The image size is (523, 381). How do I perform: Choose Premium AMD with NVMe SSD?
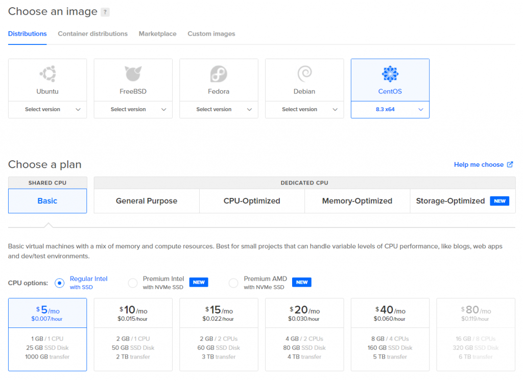[233, 282]
